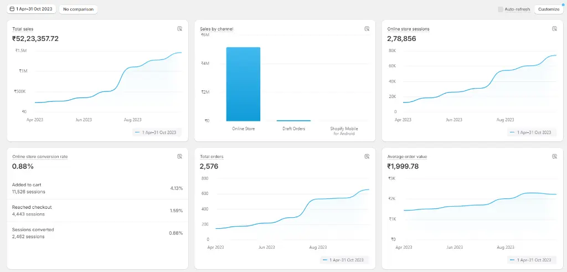Click the Online Store axis label
The height and width of the screenshot is (272, 567).
[x=244, y=129]
